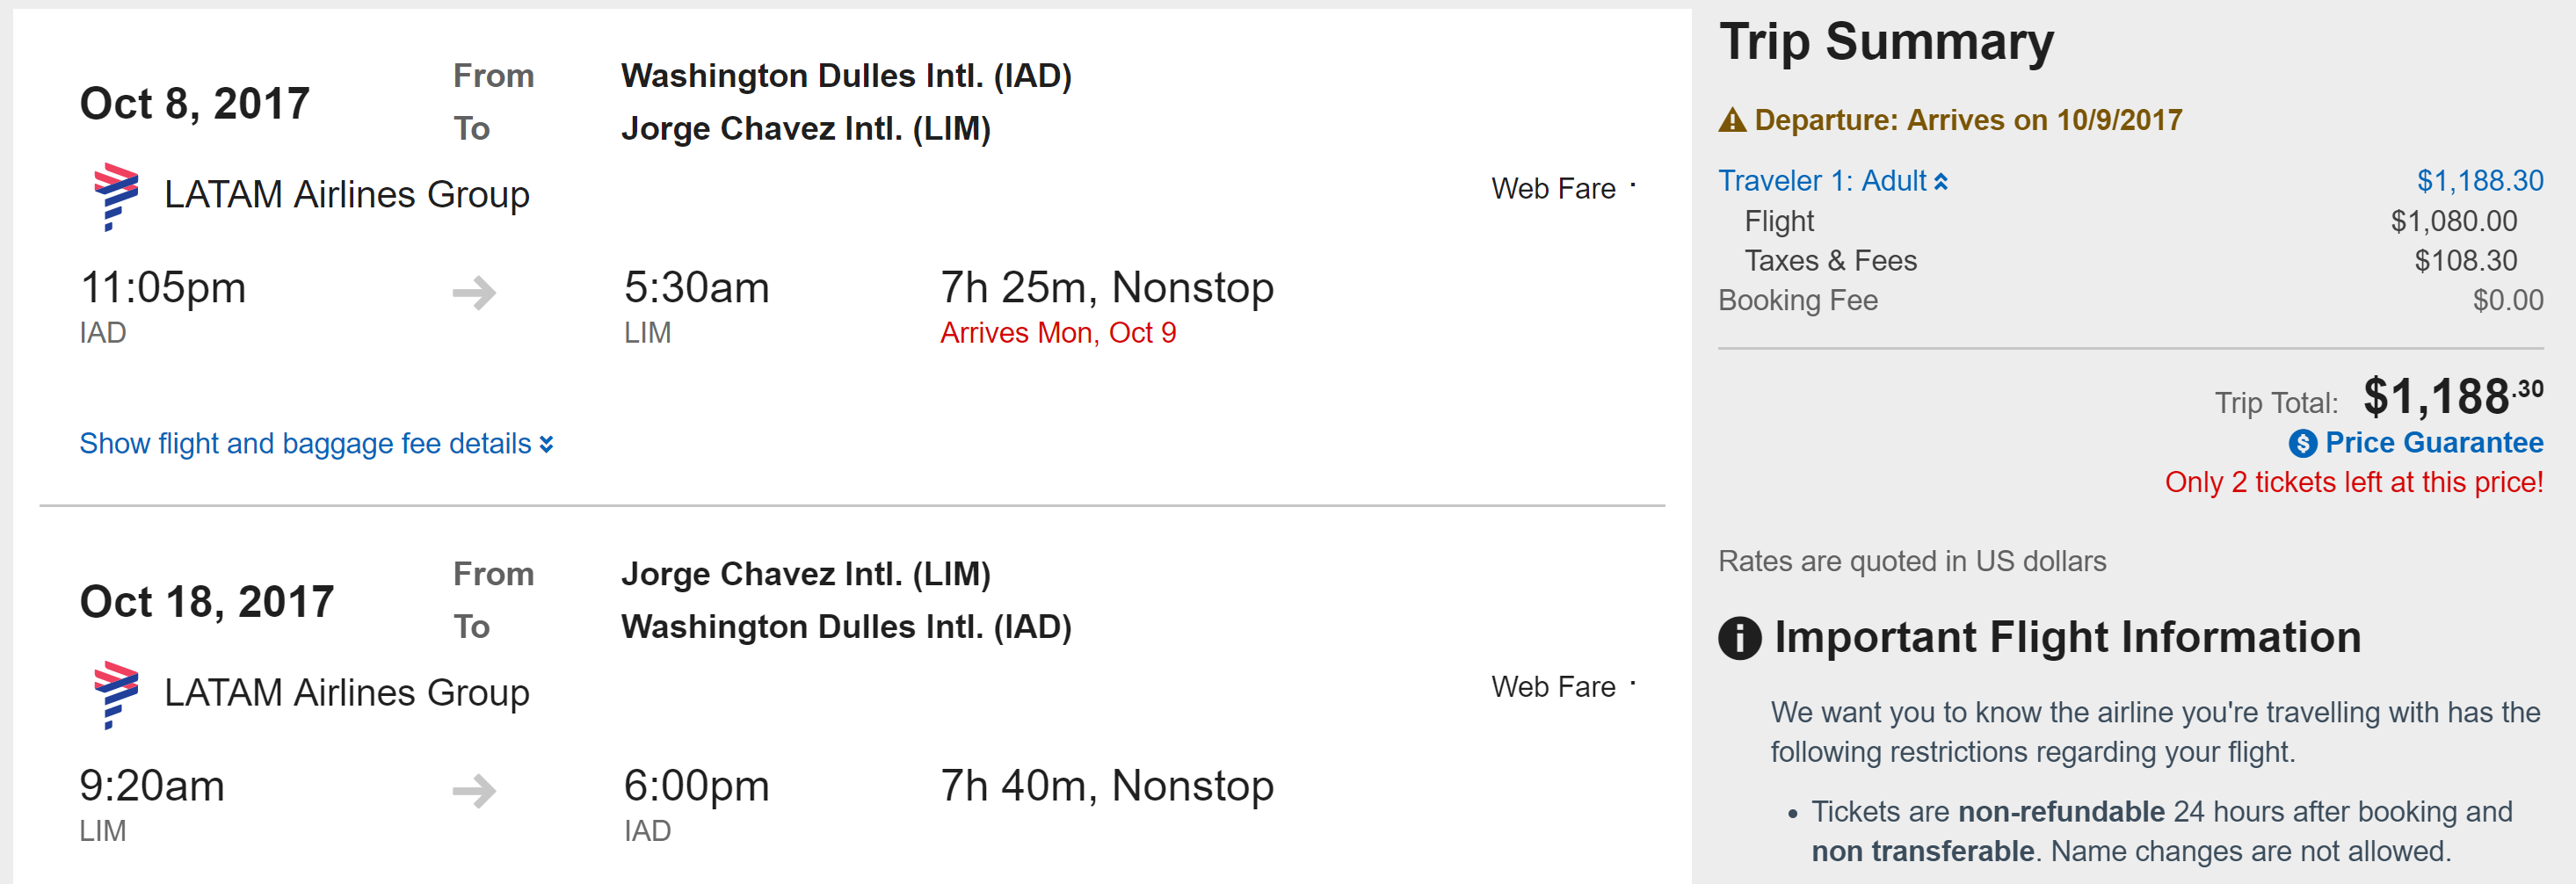Click the Trip Total amount
The width and height of the screenshot is (2576, 884).
2452,397
